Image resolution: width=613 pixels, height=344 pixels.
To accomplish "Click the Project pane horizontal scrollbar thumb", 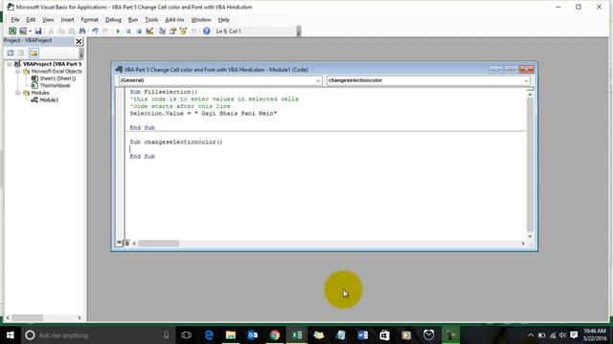I will pyautogui.click(x=27, y=318).
